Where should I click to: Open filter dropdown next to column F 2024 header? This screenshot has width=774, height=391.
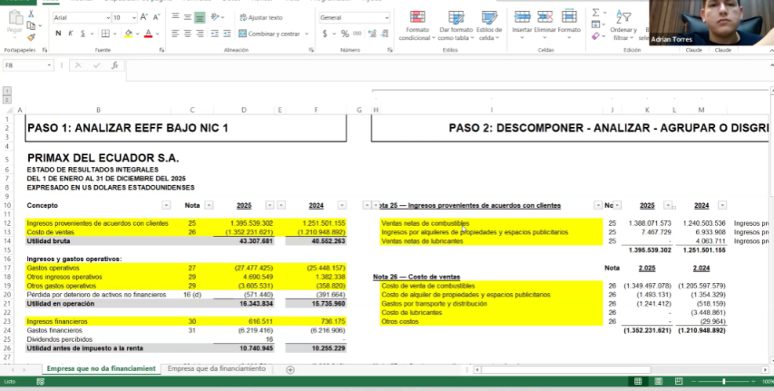341,205
